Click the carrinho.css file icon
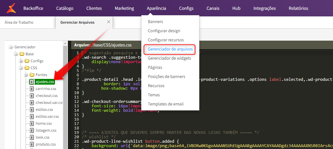This screenshot has width=333, height=149. point(32,89)
